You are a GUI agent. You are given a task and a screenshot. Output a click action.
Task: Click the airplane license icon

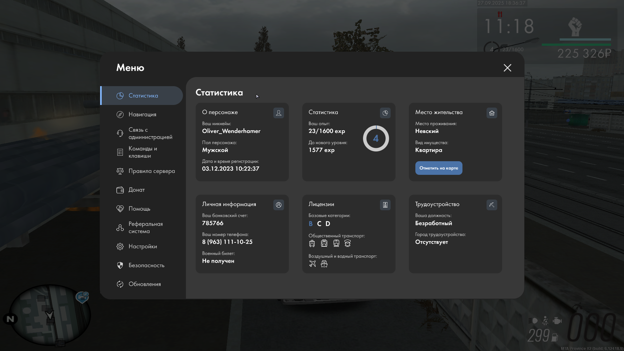pyautogui.click(x=312, y=264)
